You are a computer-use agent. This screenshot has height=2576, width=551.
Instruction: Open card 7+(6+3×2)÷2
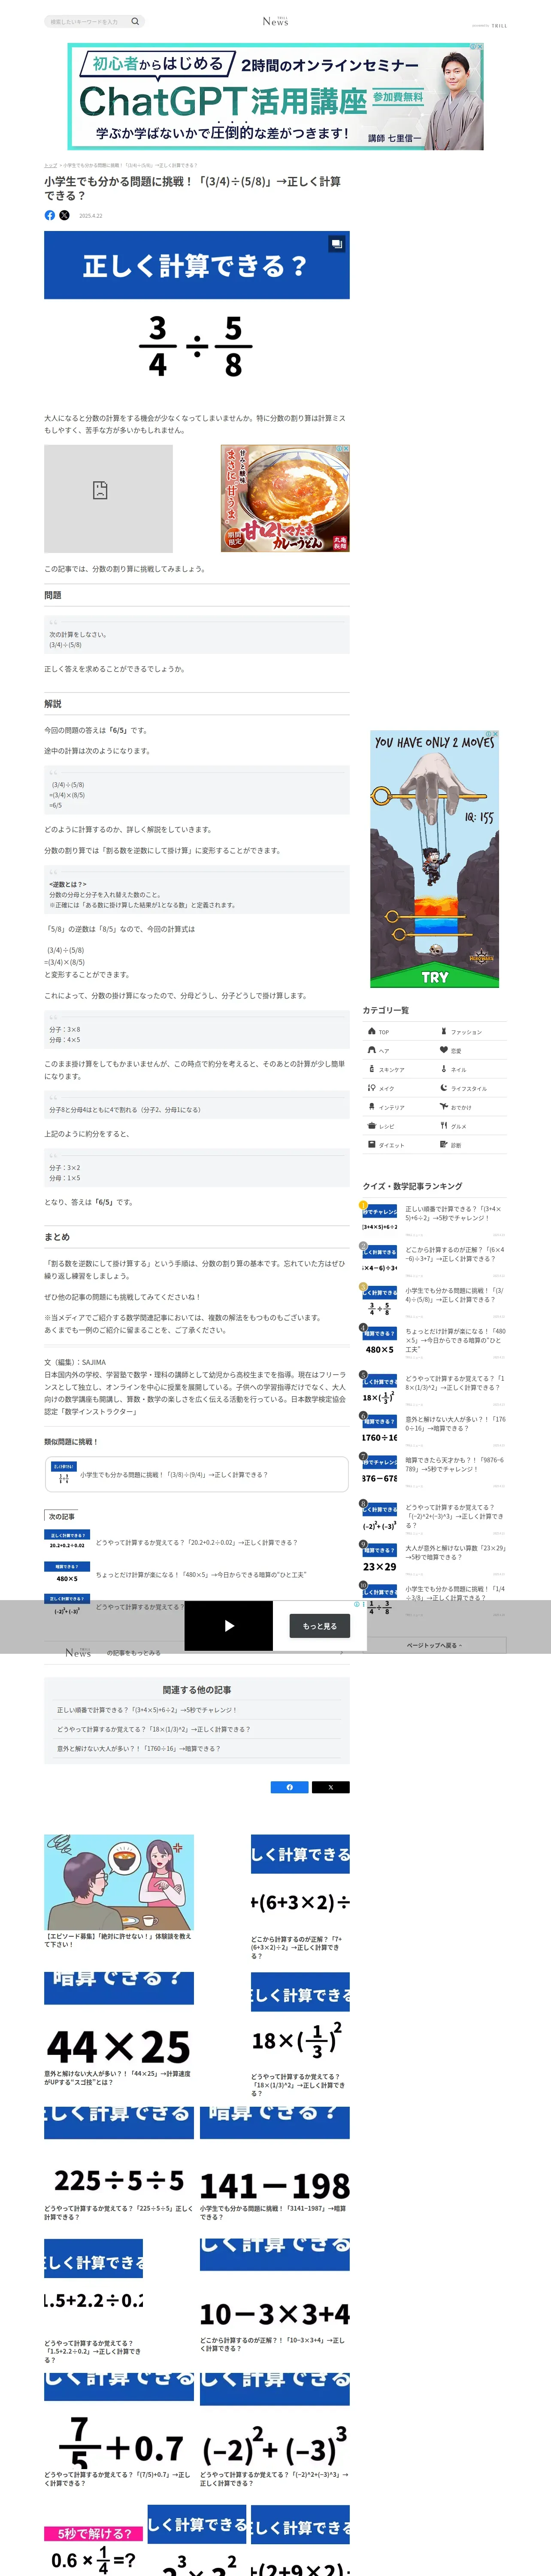[x=300, y=1896]
